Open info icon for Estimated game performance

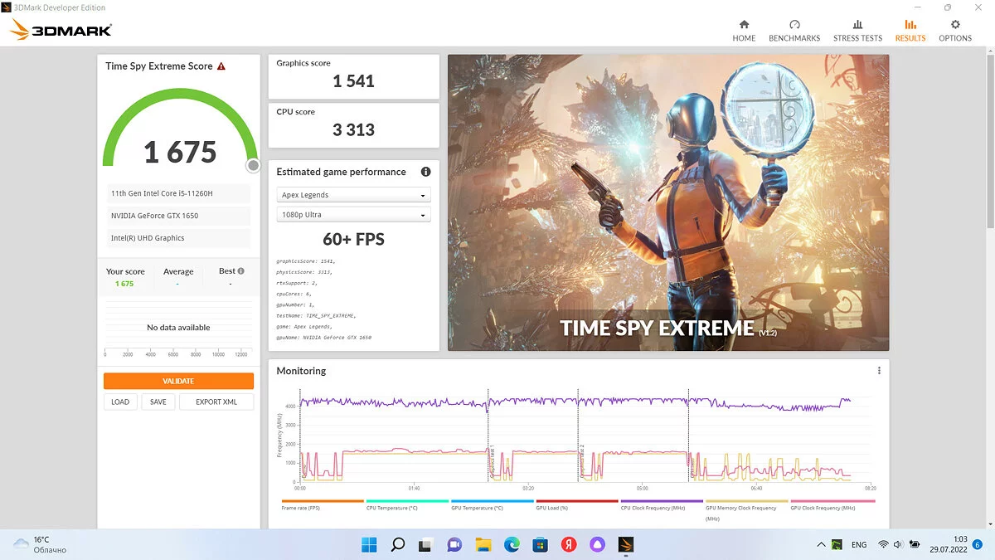[x=425, y=172]
